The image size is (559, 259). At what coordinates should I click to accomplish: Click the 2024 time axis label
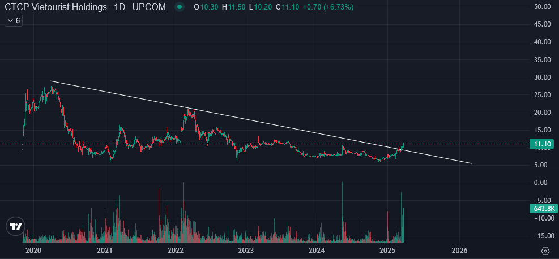pos(317,250)
